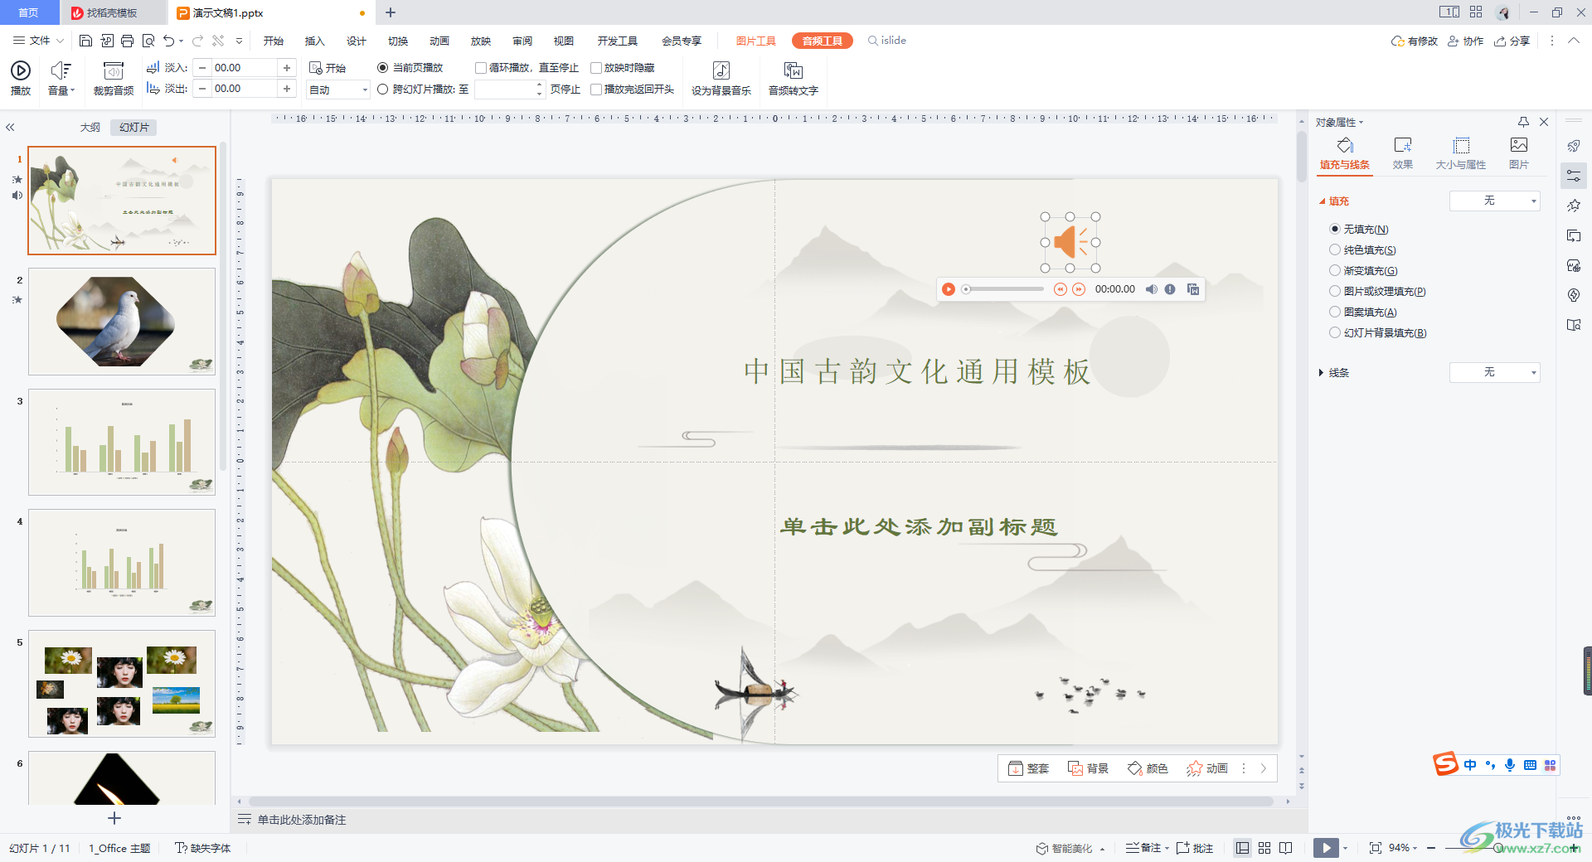
Task: Open the Design menu tab
Action: pyautogui.click(x=357, y=41)
